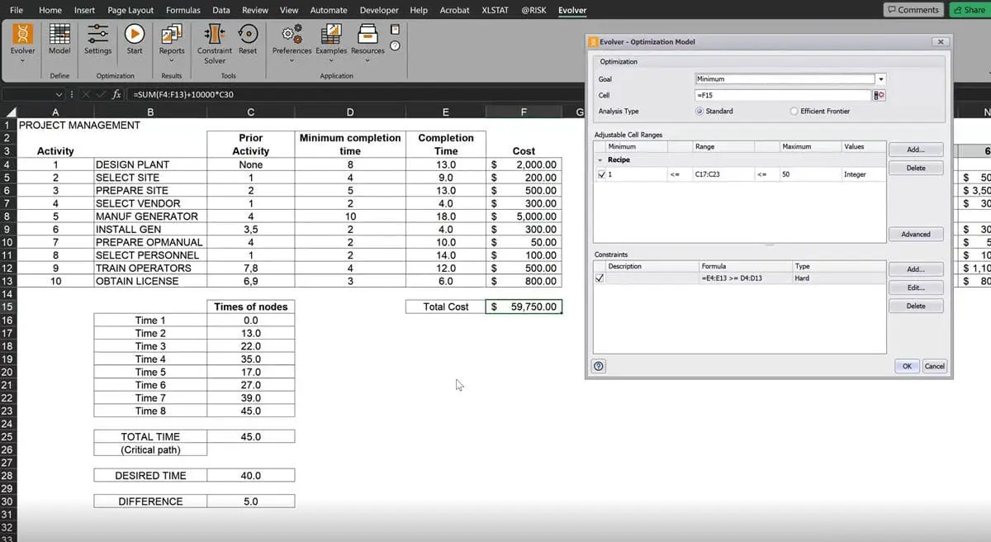Open the Goal dropdown showing Minimum
The image size is (991, 542).
[880, 79]
